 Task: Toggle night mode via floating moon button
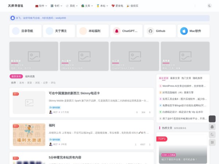point(212,134)
